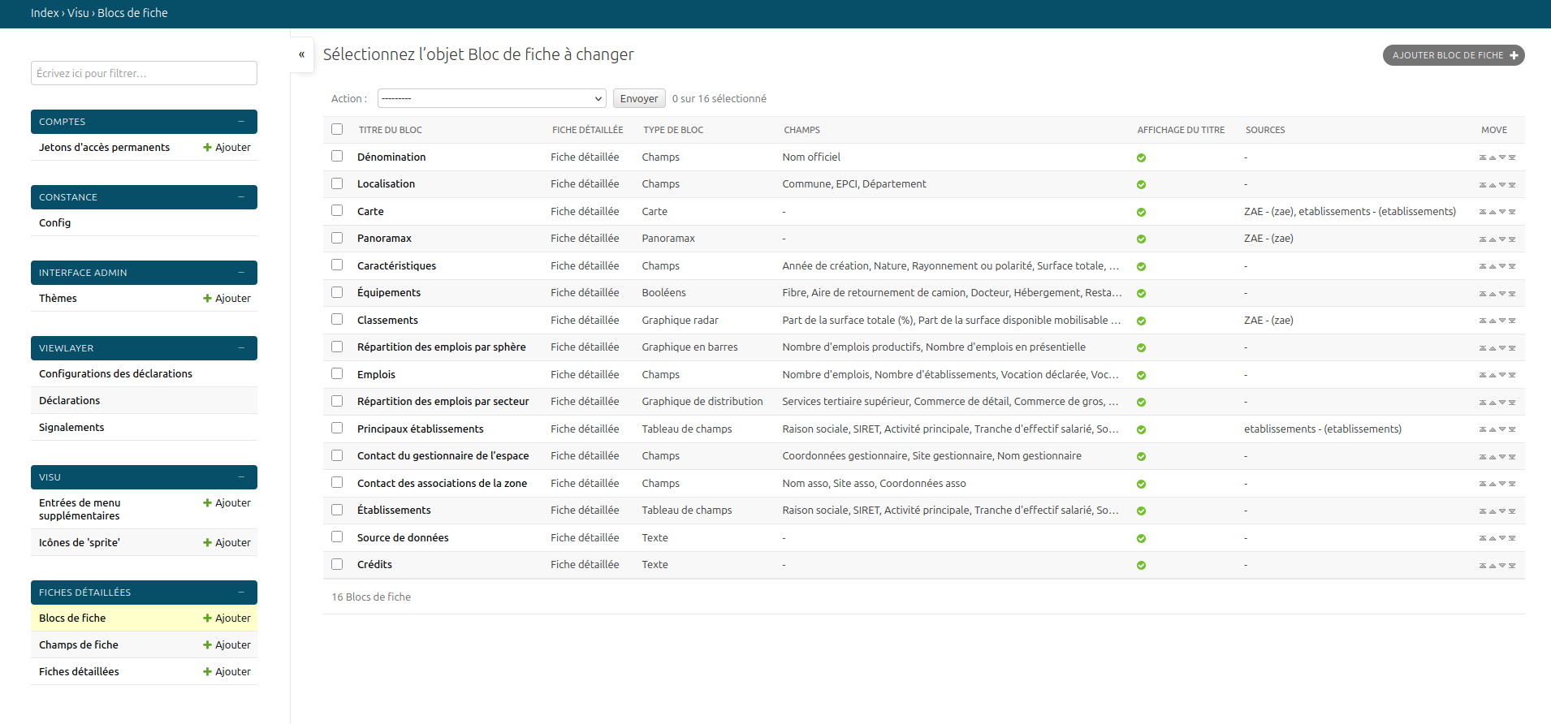Click 'Graphique radar' cell in Classements row
This screenshot has height=724, width=1551.
(680, 321)
